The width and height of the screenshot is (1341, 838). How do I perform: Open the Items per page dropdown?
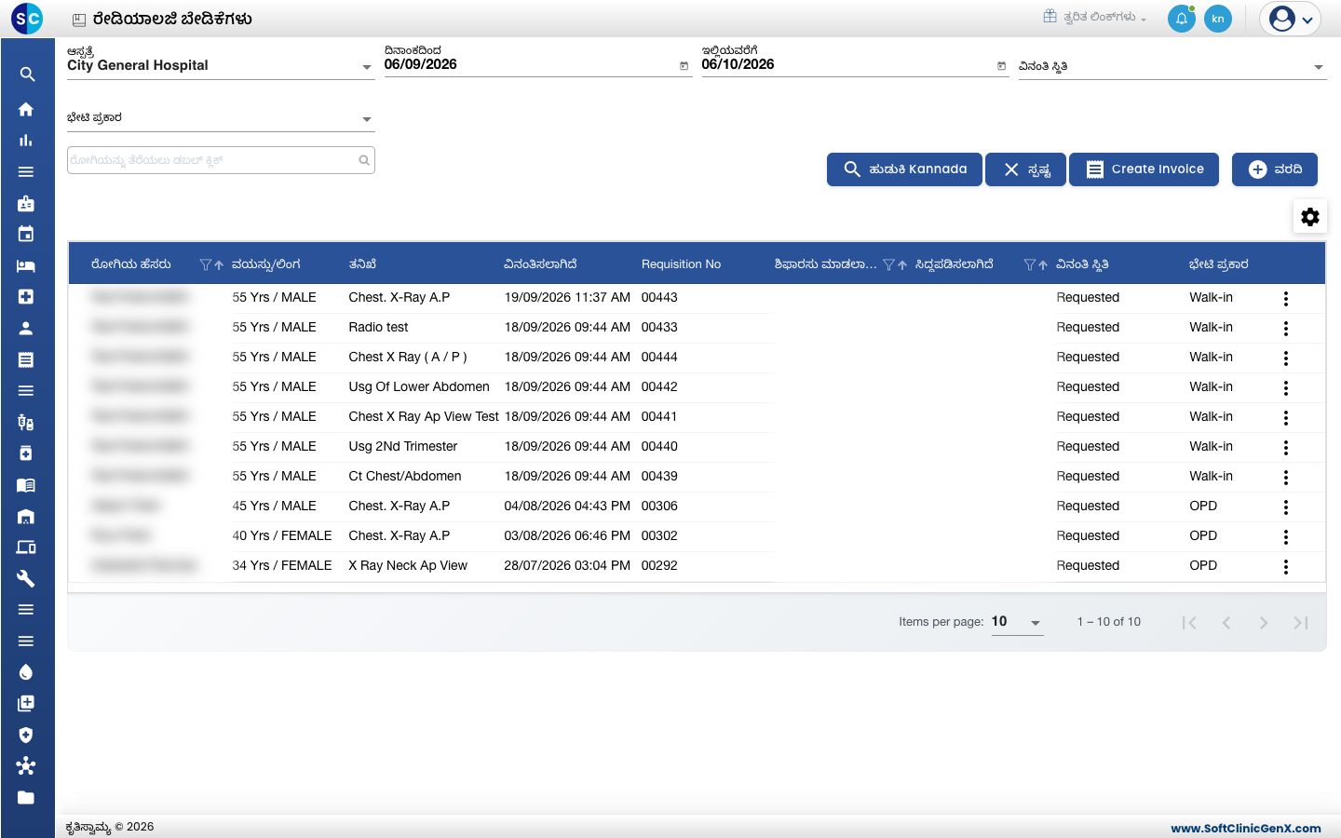[x=1017, y=622]
